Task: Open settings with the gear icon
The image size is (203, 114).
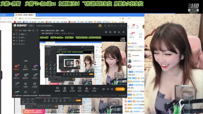Action: coord(112,89)
